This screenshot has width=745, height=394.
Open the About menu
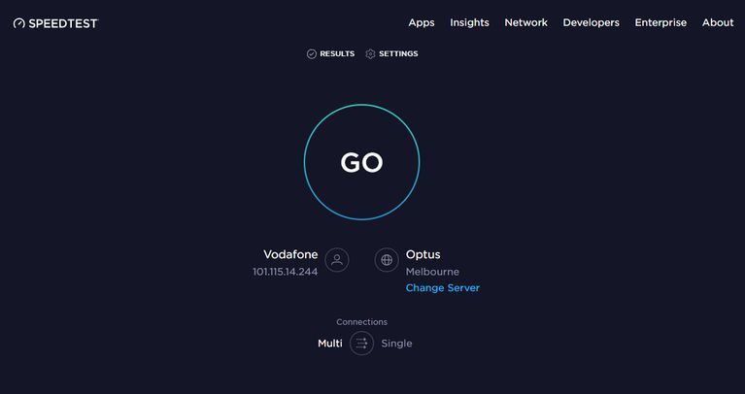tap(718, 22)
